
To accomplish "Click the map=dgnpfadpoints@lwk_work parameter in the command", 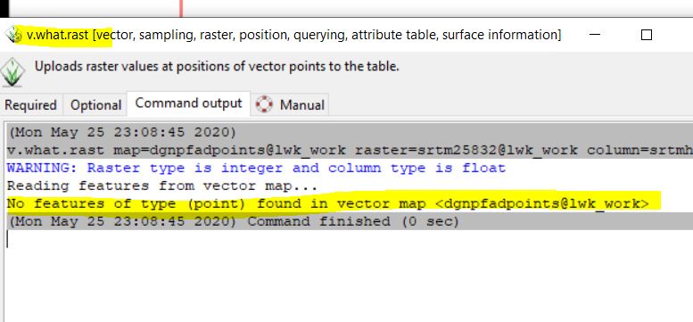I will click(230, 150).
